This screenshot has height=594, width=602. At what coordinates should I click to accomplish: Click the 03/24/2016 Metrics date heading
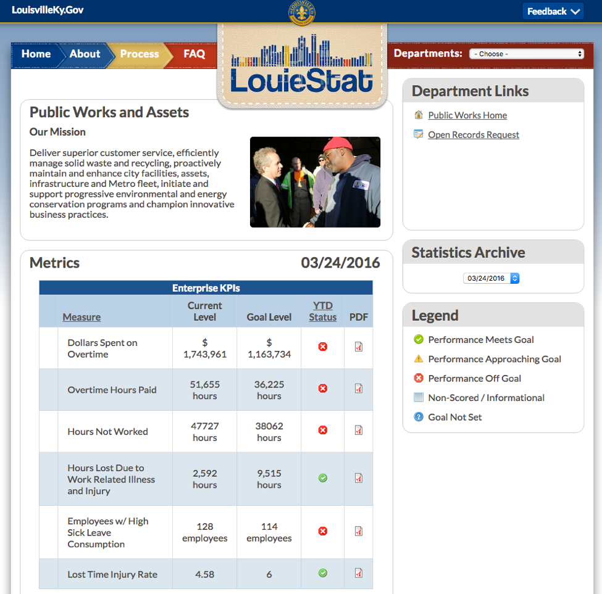[340, 263]
